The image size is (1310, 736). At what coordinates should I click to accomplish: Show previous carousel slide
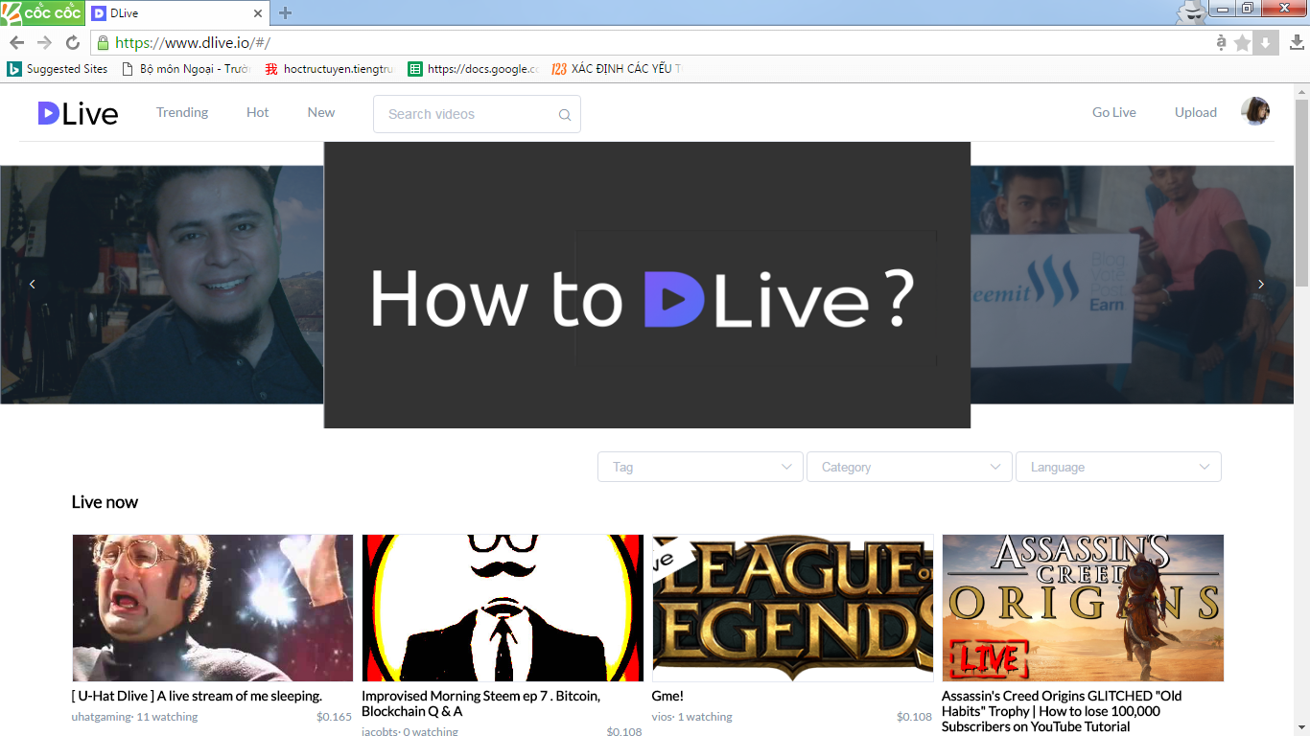pos(32,284)
